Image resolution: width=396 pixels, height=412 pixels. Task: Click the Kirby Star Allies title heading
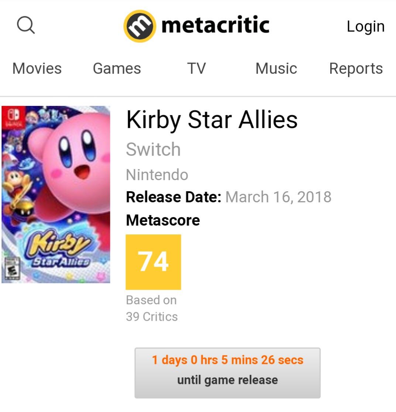coord(212,120)
